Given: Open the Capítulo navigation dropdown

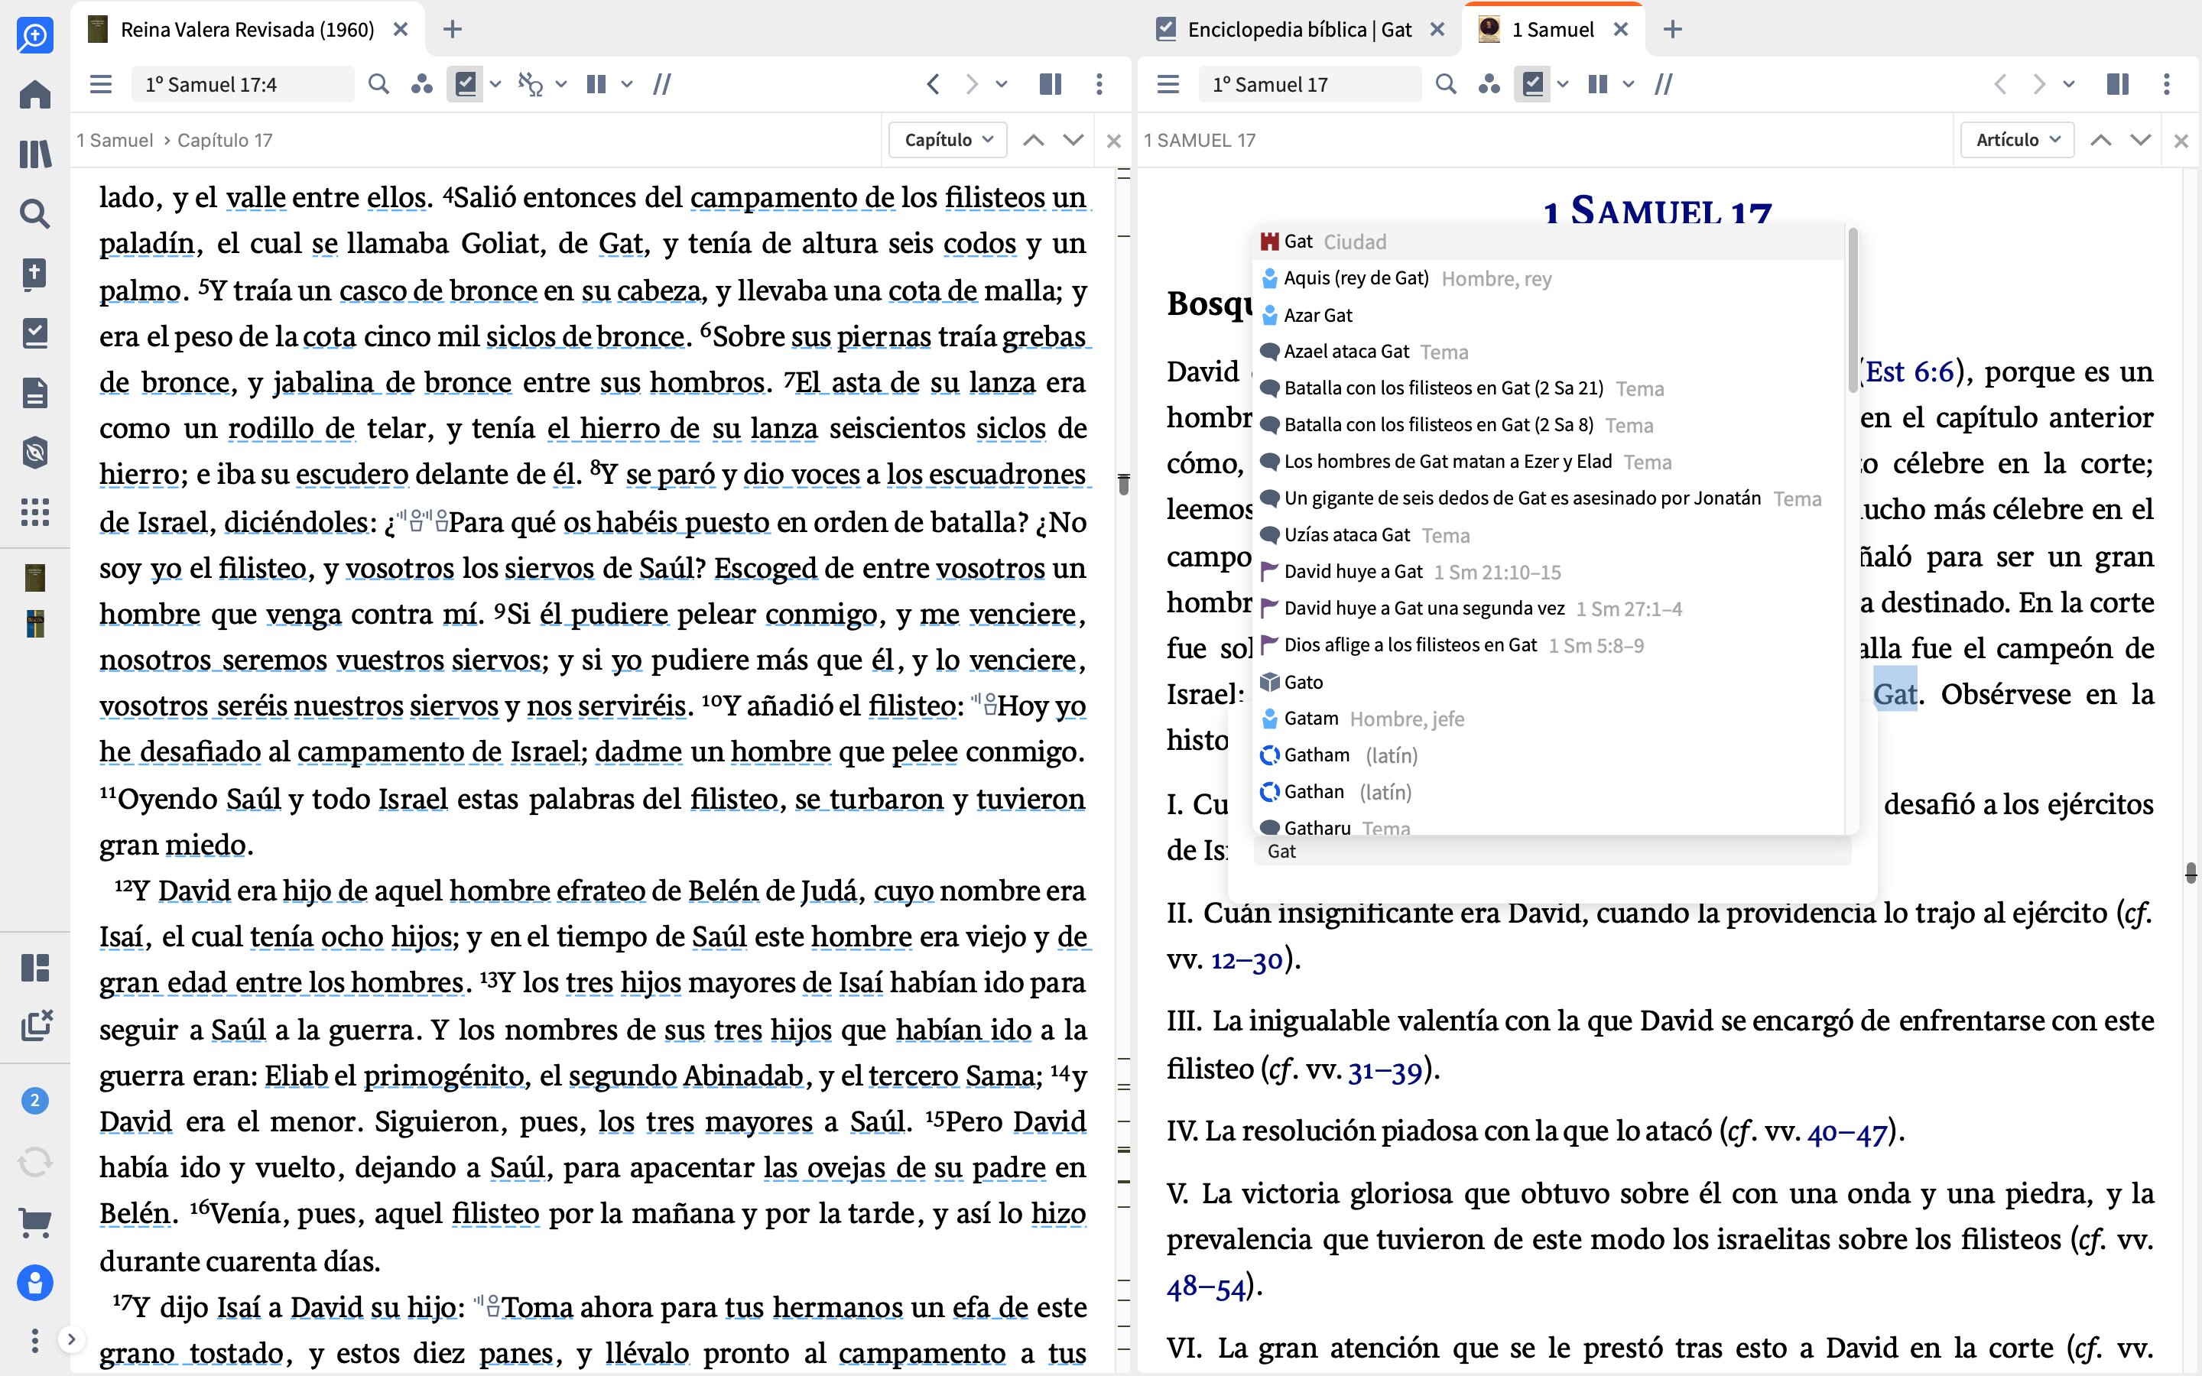Looking at the screenshot, I should coord(947,140).
